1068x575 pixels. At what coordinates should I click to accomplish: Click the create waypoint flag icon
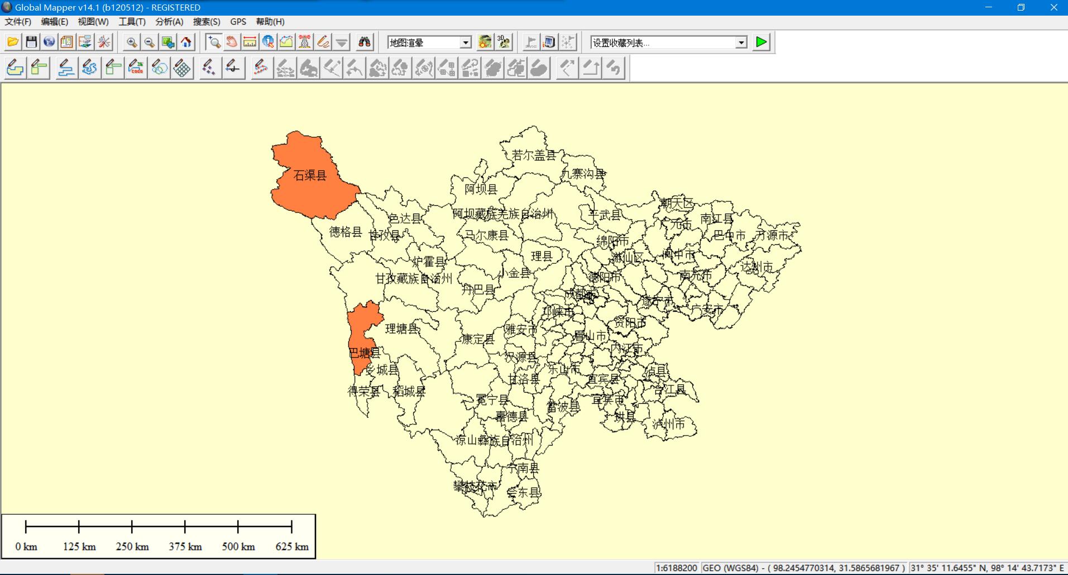click(531, 42)
